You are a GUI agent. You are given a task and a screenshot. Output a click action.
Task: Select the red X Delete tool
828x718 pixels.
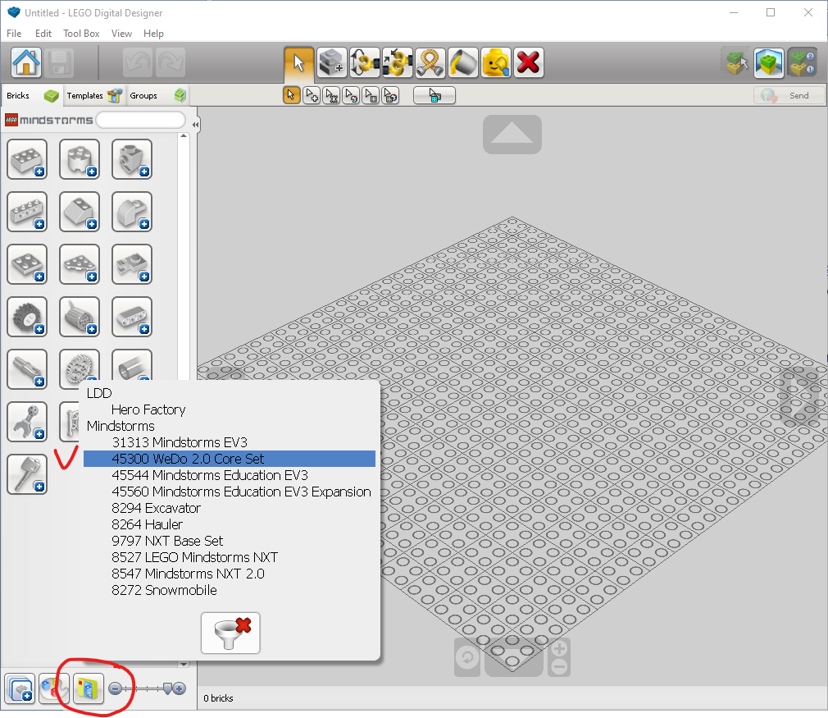point(529,62)
